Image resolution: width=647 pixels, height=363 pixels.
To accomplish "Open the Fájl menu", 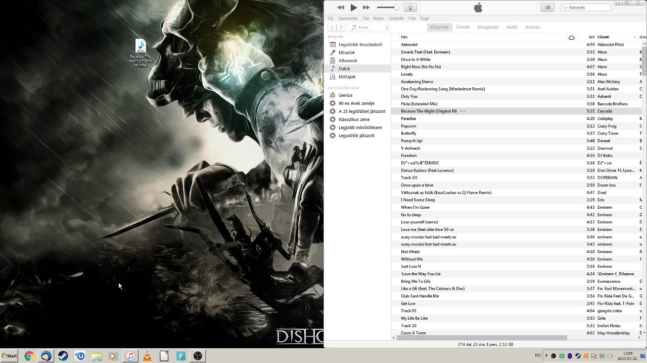I will point(331,19).
